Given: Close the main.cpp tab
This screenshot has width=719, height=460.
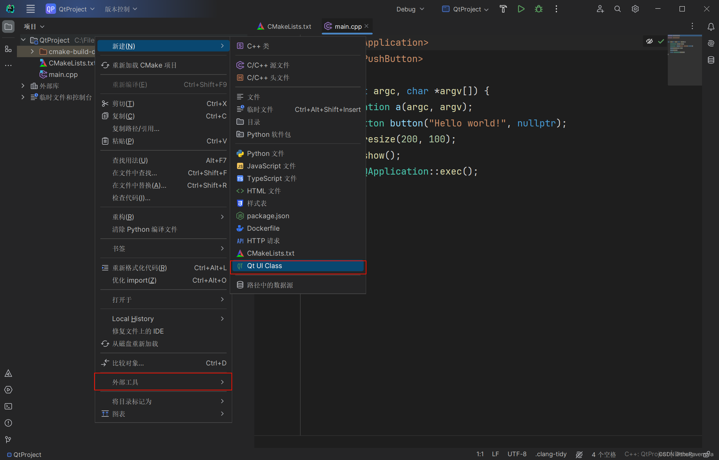Looking at the screenshot, I should click(366, 26).
